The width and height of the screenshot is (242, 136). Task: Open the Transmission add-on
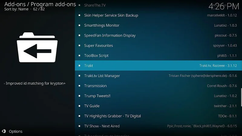coord(158,86)
